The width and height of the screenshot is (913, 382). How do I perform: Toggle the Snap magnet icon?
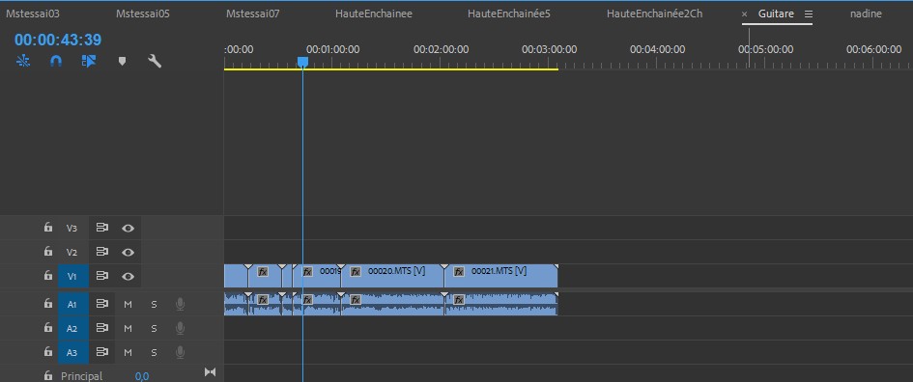click(56, 61)
